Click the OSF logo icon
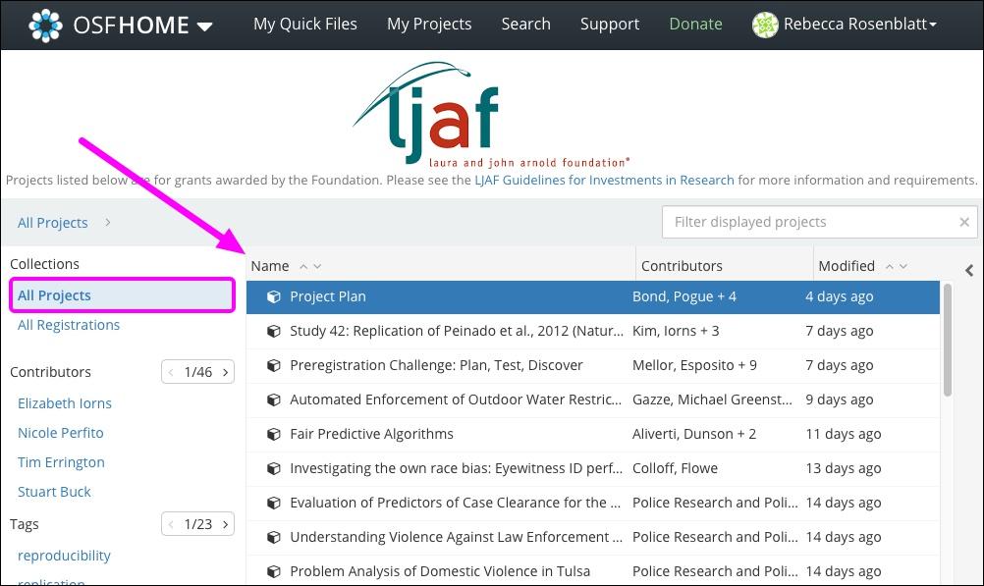The height and width of the screenshot is (586, 984). [46, 26]
